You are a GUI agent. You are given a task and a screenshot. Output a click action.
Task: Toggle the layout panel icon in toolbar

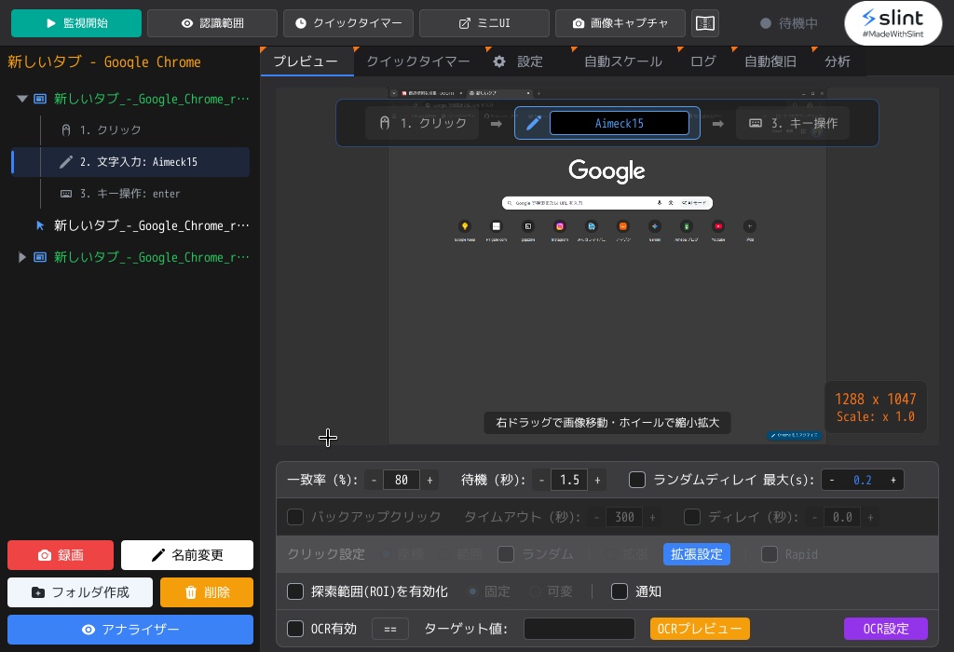pos(704,23)
